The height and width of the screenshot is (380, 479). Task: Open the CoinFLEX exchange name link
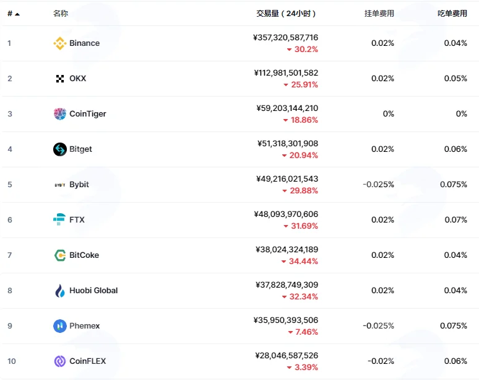point(88,361)
